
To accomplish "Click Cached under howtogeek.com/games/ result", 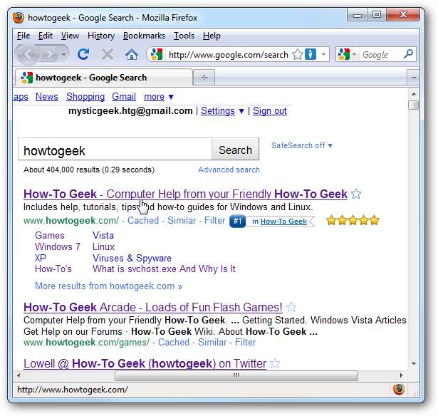I will tap(174, 342).
